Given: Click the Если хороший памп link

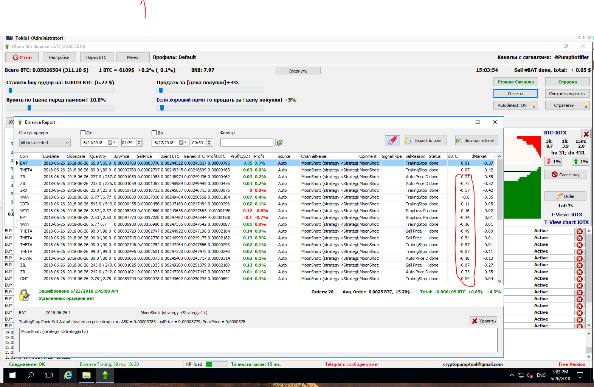Looking at the screenshot, I should click(x=181, y=100).
